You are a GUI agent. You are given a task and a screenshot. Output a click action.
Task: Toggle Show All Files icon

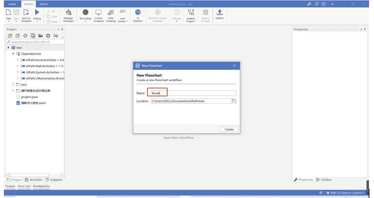pyautogui.click(x=33, y=36)
